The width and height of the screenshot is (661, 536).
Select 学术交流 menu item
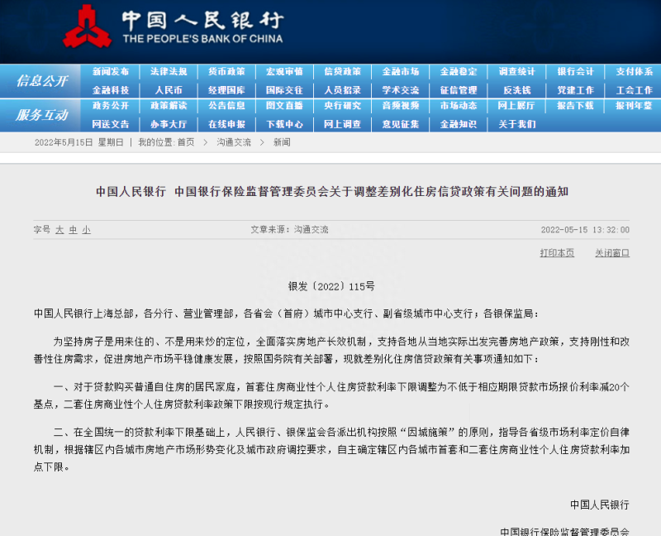tap(401, 90)
